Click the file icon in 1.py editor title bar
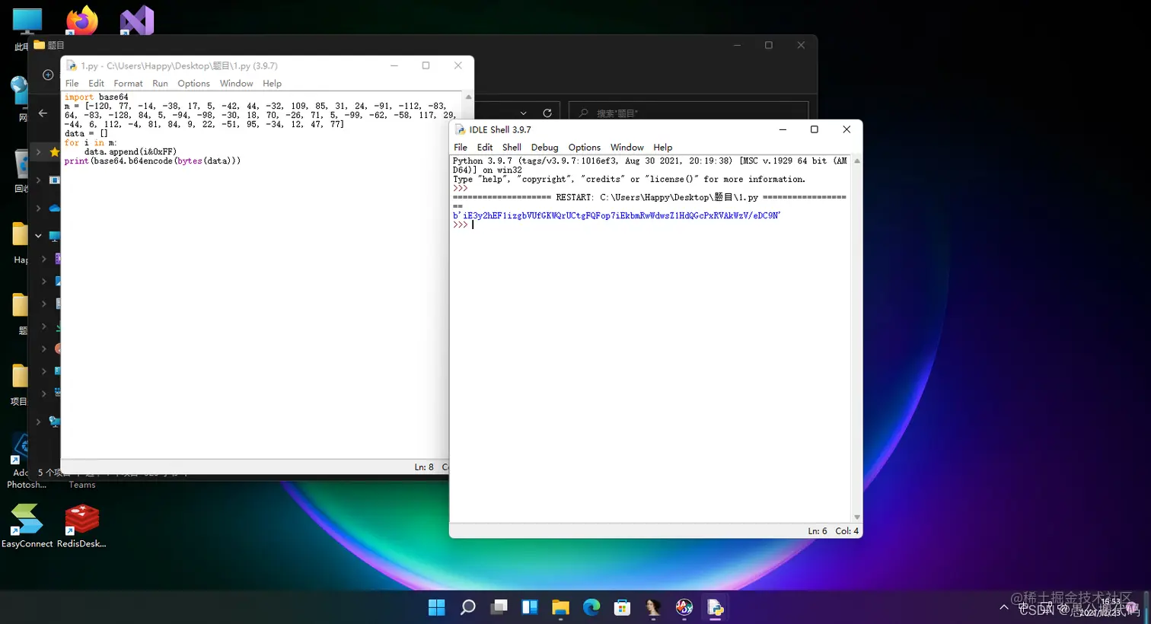1151x624 pixels. click(72, 65)
